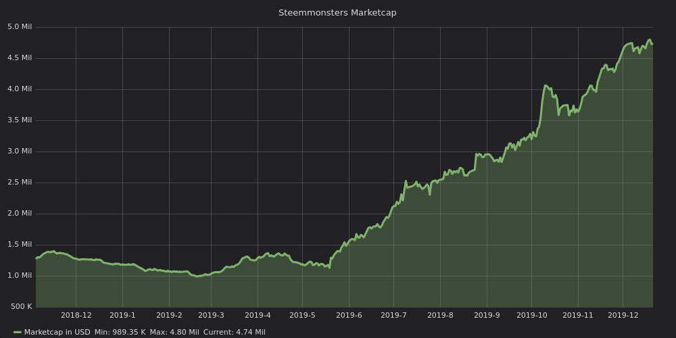Viewport: 676px width, 338px height.
Task: Select the 2019-11 x-axis date label
Action: 577,315
